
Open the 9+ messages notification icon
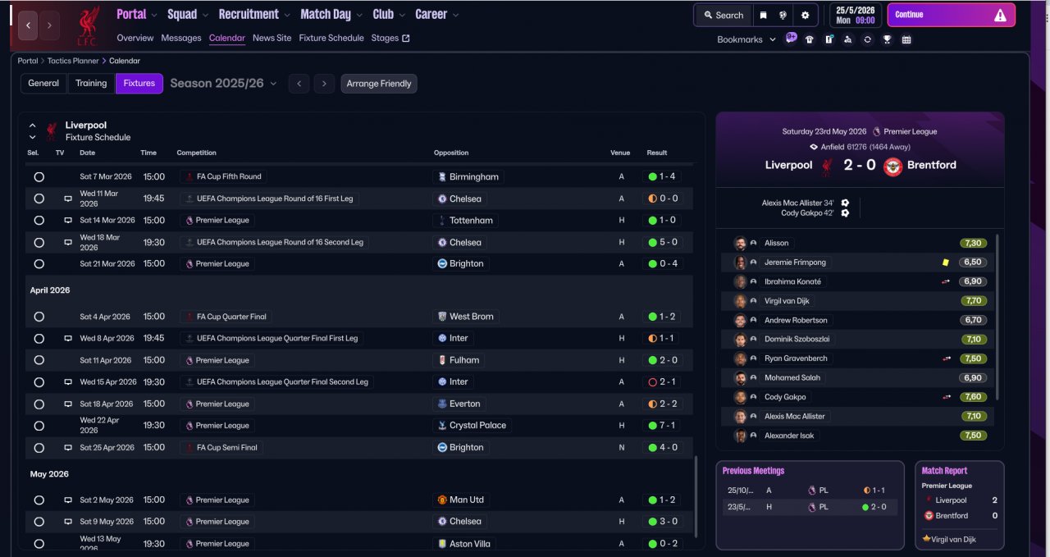coord(791,38)
